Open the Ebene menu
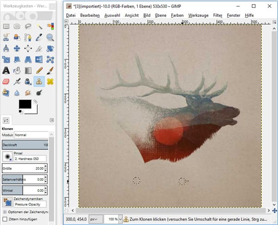This screenshot has width=278, height=225. 161,15
